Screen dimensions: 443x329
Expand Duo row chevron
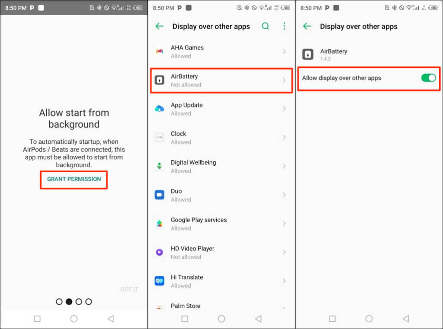[284, 195]
